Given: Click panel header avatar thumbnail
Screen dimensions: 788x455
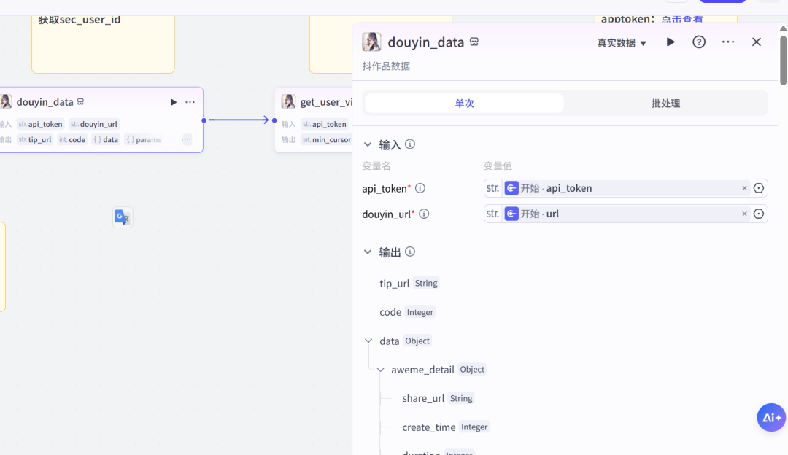Looking at the screenshot, I should pyautogui.click(x=372, y=42).
